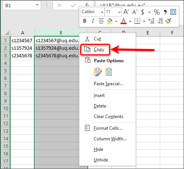The width and height of the screenshot is (184, 169).
Task: Click the Borders icon
Action: 137,21
